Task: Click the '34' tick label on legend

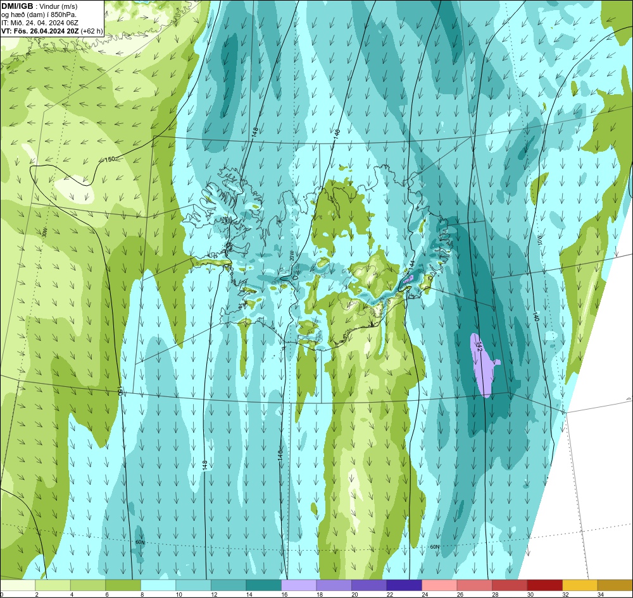Action: point(601,594)
